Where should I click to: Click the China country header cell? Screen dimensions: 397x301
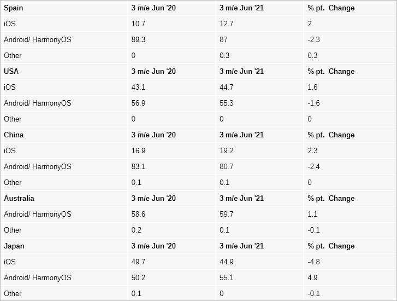pyautogui.click(x=14, y=135)
